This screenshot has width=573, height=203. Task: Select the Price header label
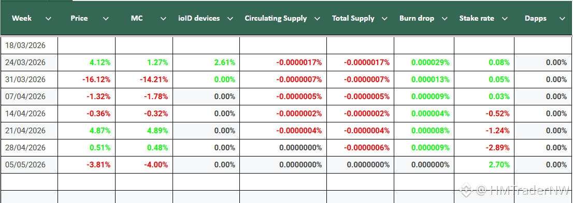[79, 18]
